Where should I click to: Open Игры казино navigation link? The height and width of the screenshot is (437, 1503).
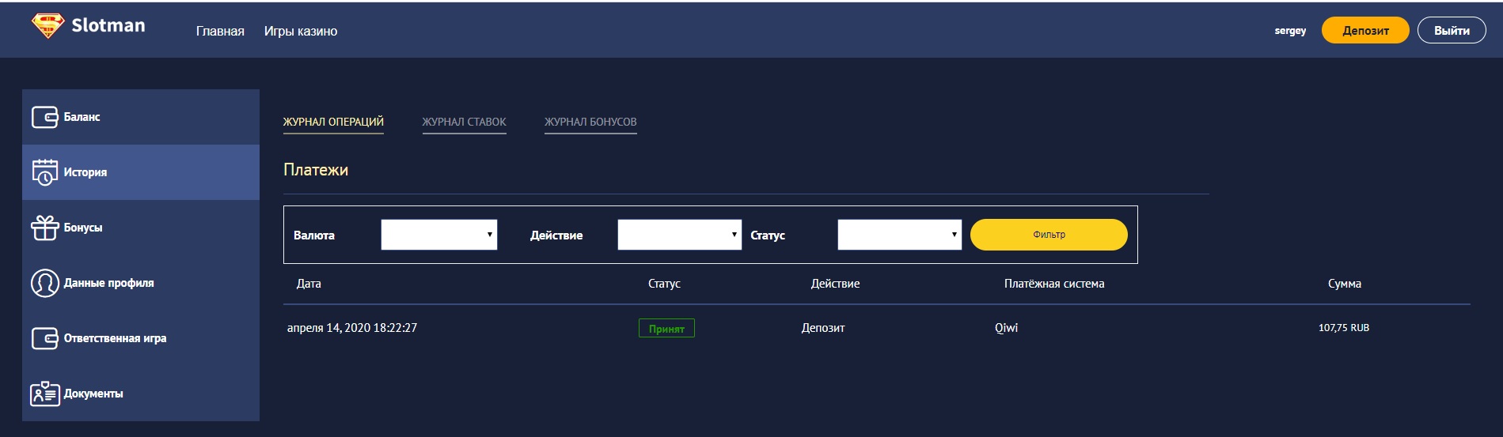coord(301,31)
